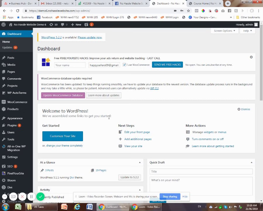Collapse the Activity panel
Viewport: 263px width, 211px height.
point(140,190)
